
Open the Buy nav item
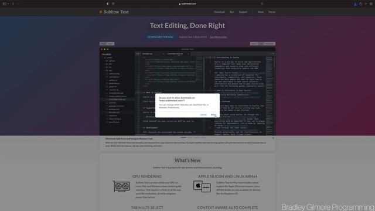pyautogui.click(x=231, y=12)
